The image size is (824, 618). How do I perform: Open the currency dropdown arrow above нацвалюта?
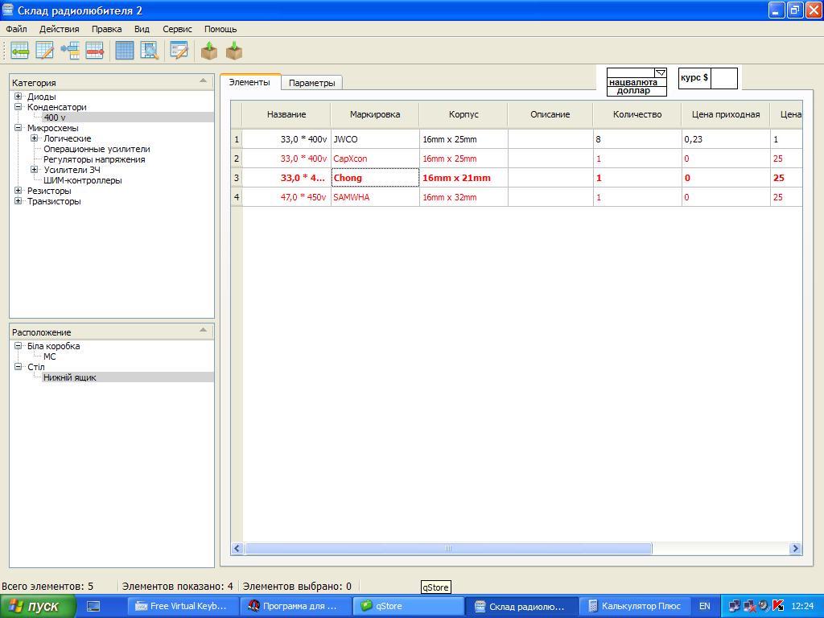pos(660,72)
